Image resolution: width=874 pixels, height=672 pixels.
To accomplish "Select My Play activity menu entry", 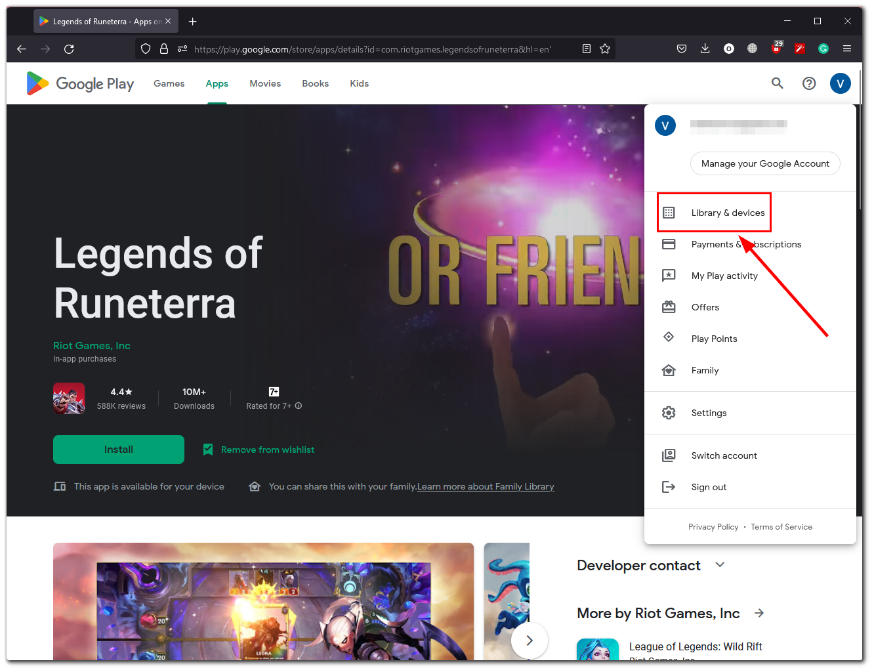I will coord(750,276).
